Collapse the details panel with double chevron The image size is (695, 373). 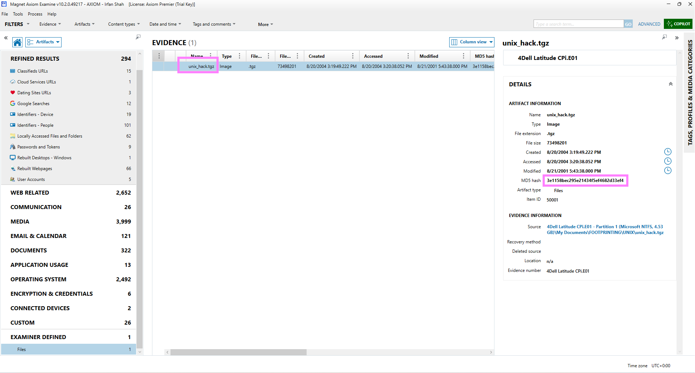click(x=677, y=38)
